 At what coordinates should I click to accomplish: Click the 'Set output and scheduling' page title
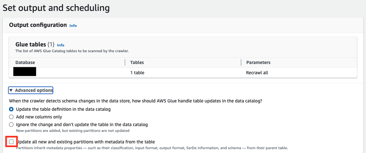coord(56,7)
